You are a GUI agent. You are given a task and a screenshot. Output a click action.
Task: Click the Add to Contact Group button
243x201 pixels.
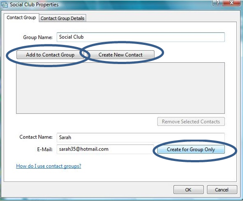tap(50, 55)
